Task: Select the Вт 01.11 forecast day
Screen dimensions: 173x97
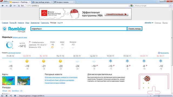Action: click(x=77, y=56)
